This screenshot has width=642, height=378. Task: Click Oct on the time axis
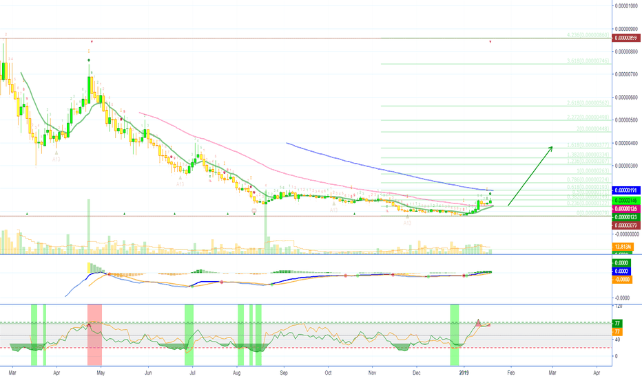coord(328,373)
